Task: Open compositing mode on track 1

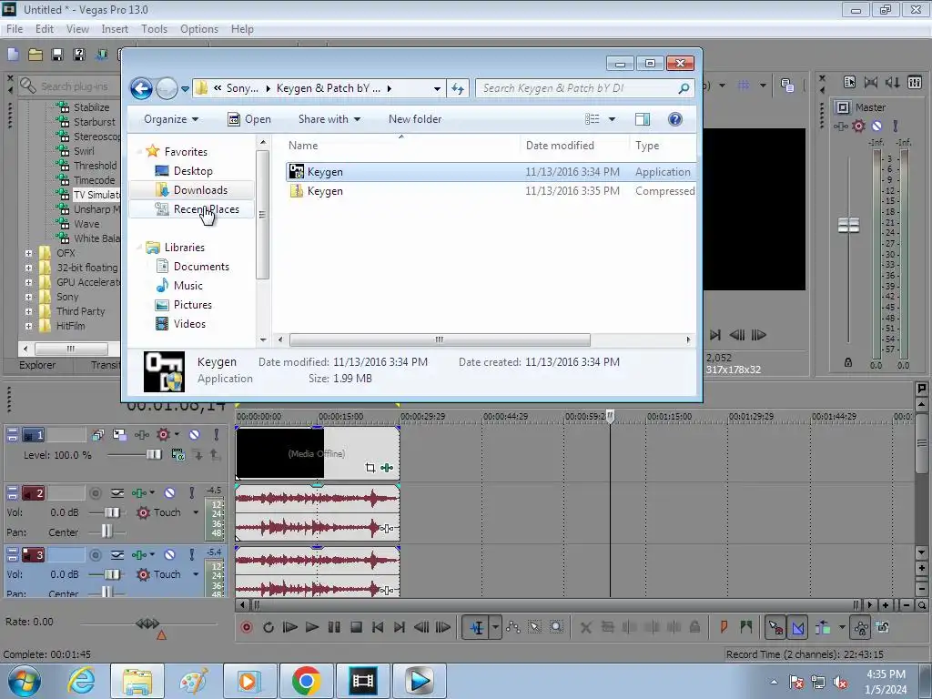Action: pyautogui.click(x=178, y=455)
